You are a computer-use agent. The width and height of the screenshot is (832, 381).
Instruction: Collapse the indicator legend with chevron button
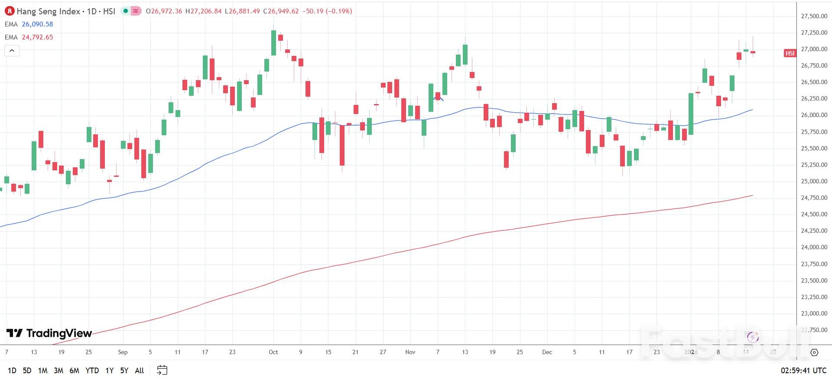pos(12,51)
